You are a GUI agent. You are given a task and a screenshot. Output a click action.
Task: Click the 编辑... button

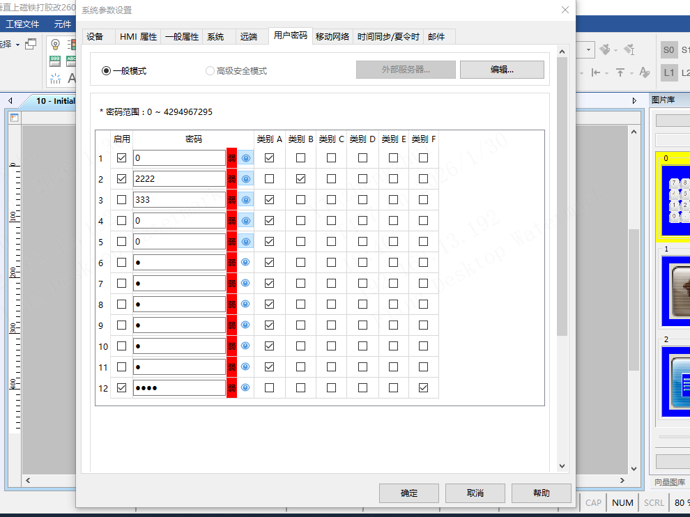tap(502, 70)
